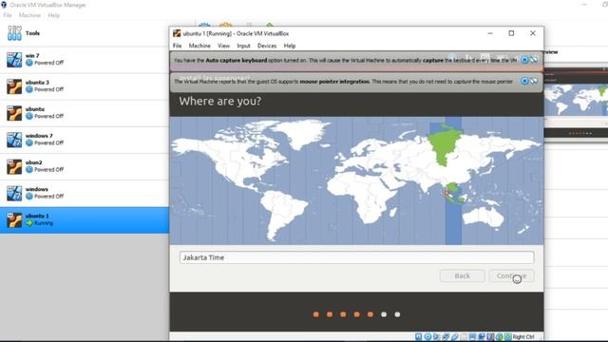Click the audio status icon

pos(436,336)
